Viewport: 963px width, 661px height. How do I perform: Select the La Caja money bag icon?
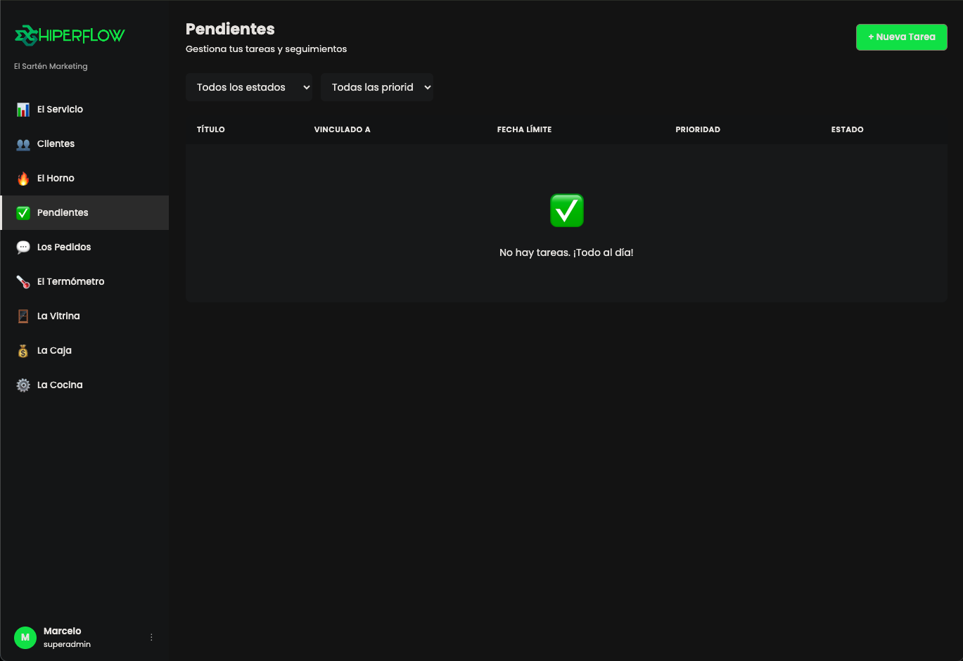(x=23, y=351)
